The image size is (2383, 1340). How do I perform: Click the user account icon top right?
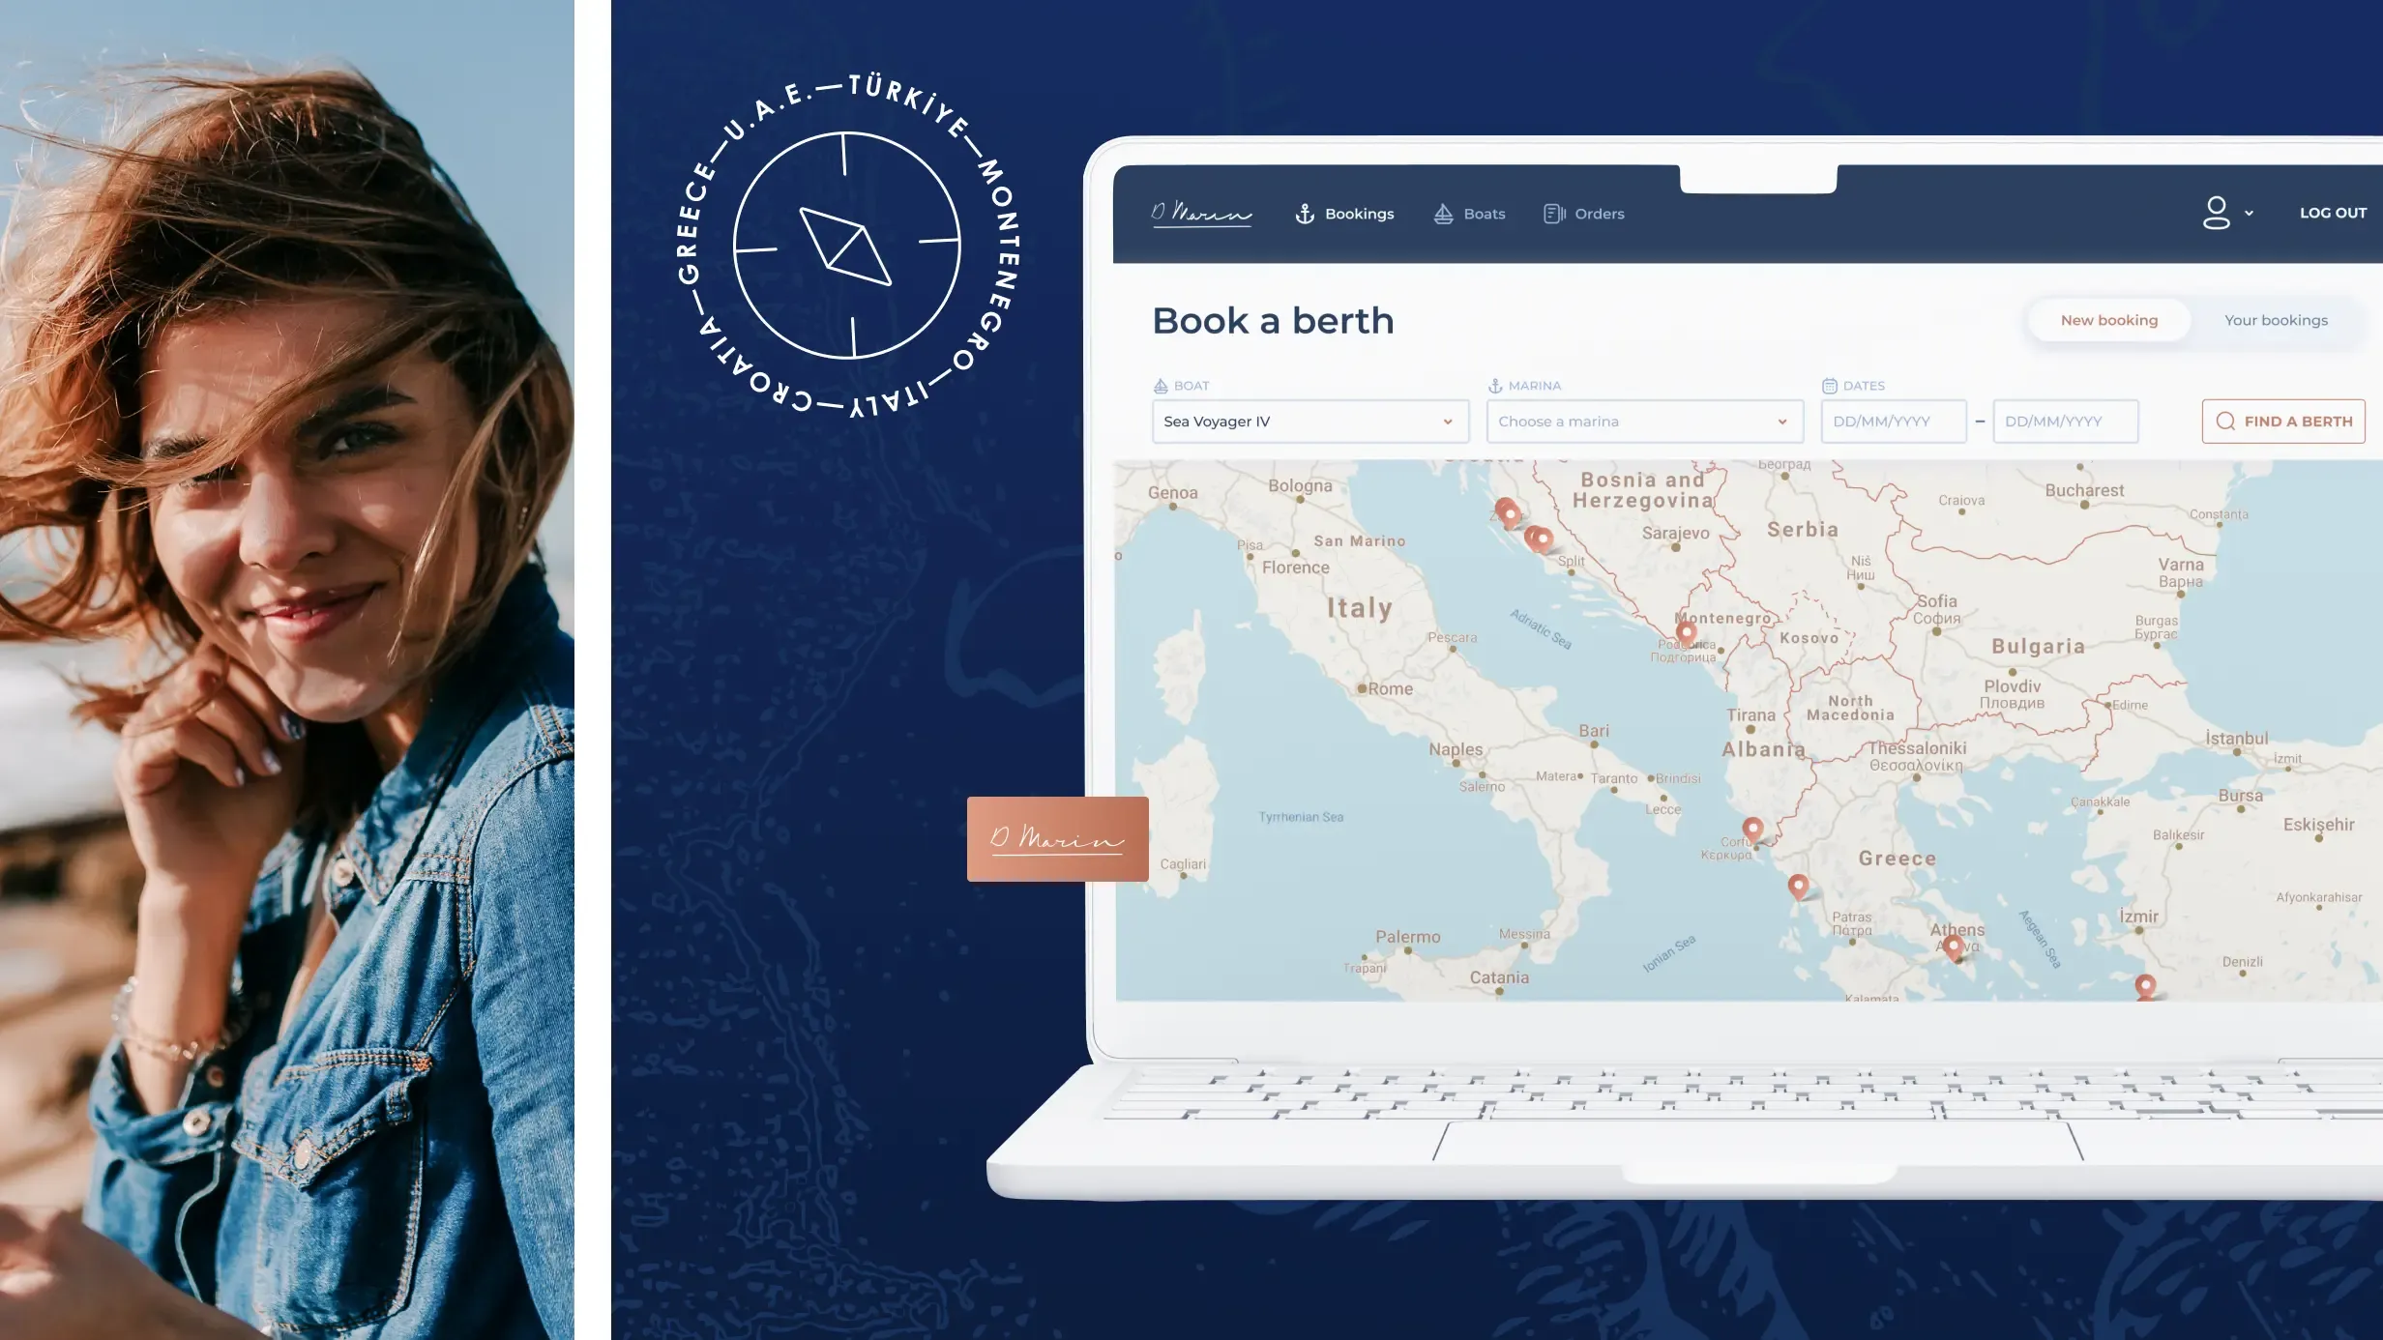click(x=2216, y=213)
